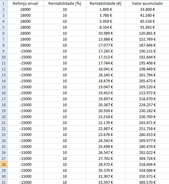Select the cell with 1.800 €
Screen dimensions: 169x184
click(x=105, y=9)
